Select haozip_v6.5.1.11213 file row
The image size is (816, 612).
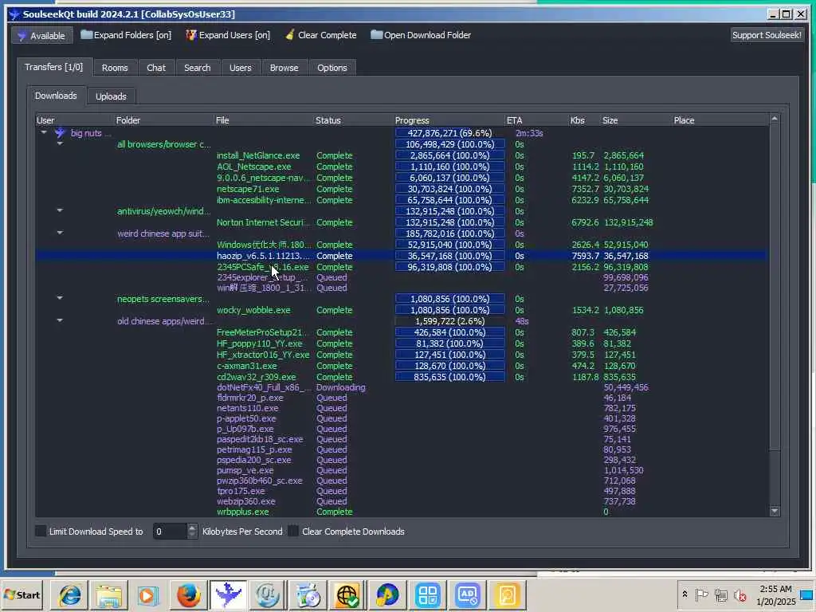pos(401,256)
